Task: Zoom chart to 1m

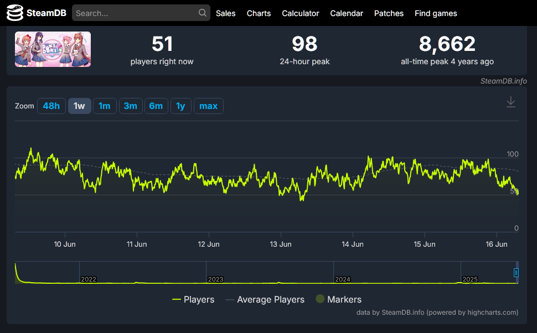Action: coord(105,106)
